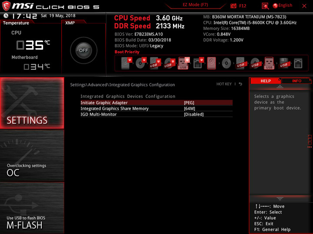Select the UEFI hard disk boot device icon
Viewport: 313px width, 234px height.
127,63
